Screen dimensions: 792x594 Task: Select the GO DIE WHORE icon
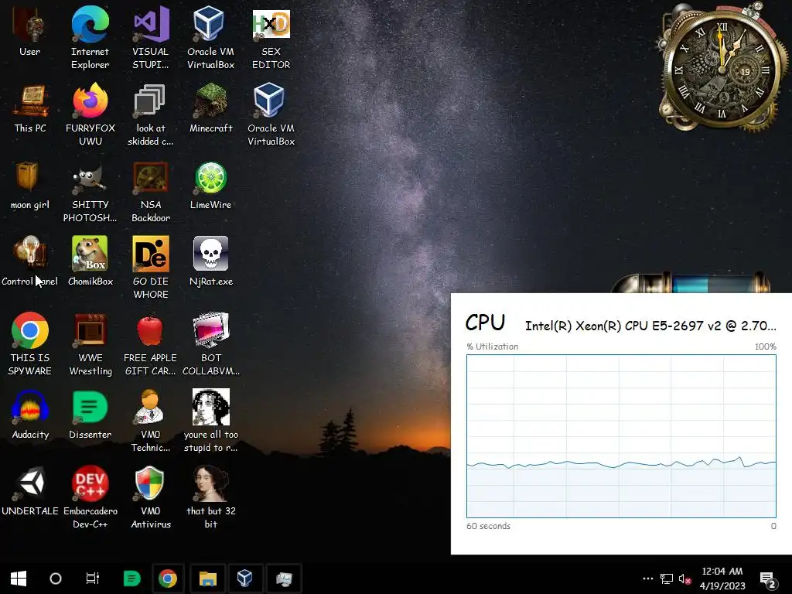pos(151,268)
